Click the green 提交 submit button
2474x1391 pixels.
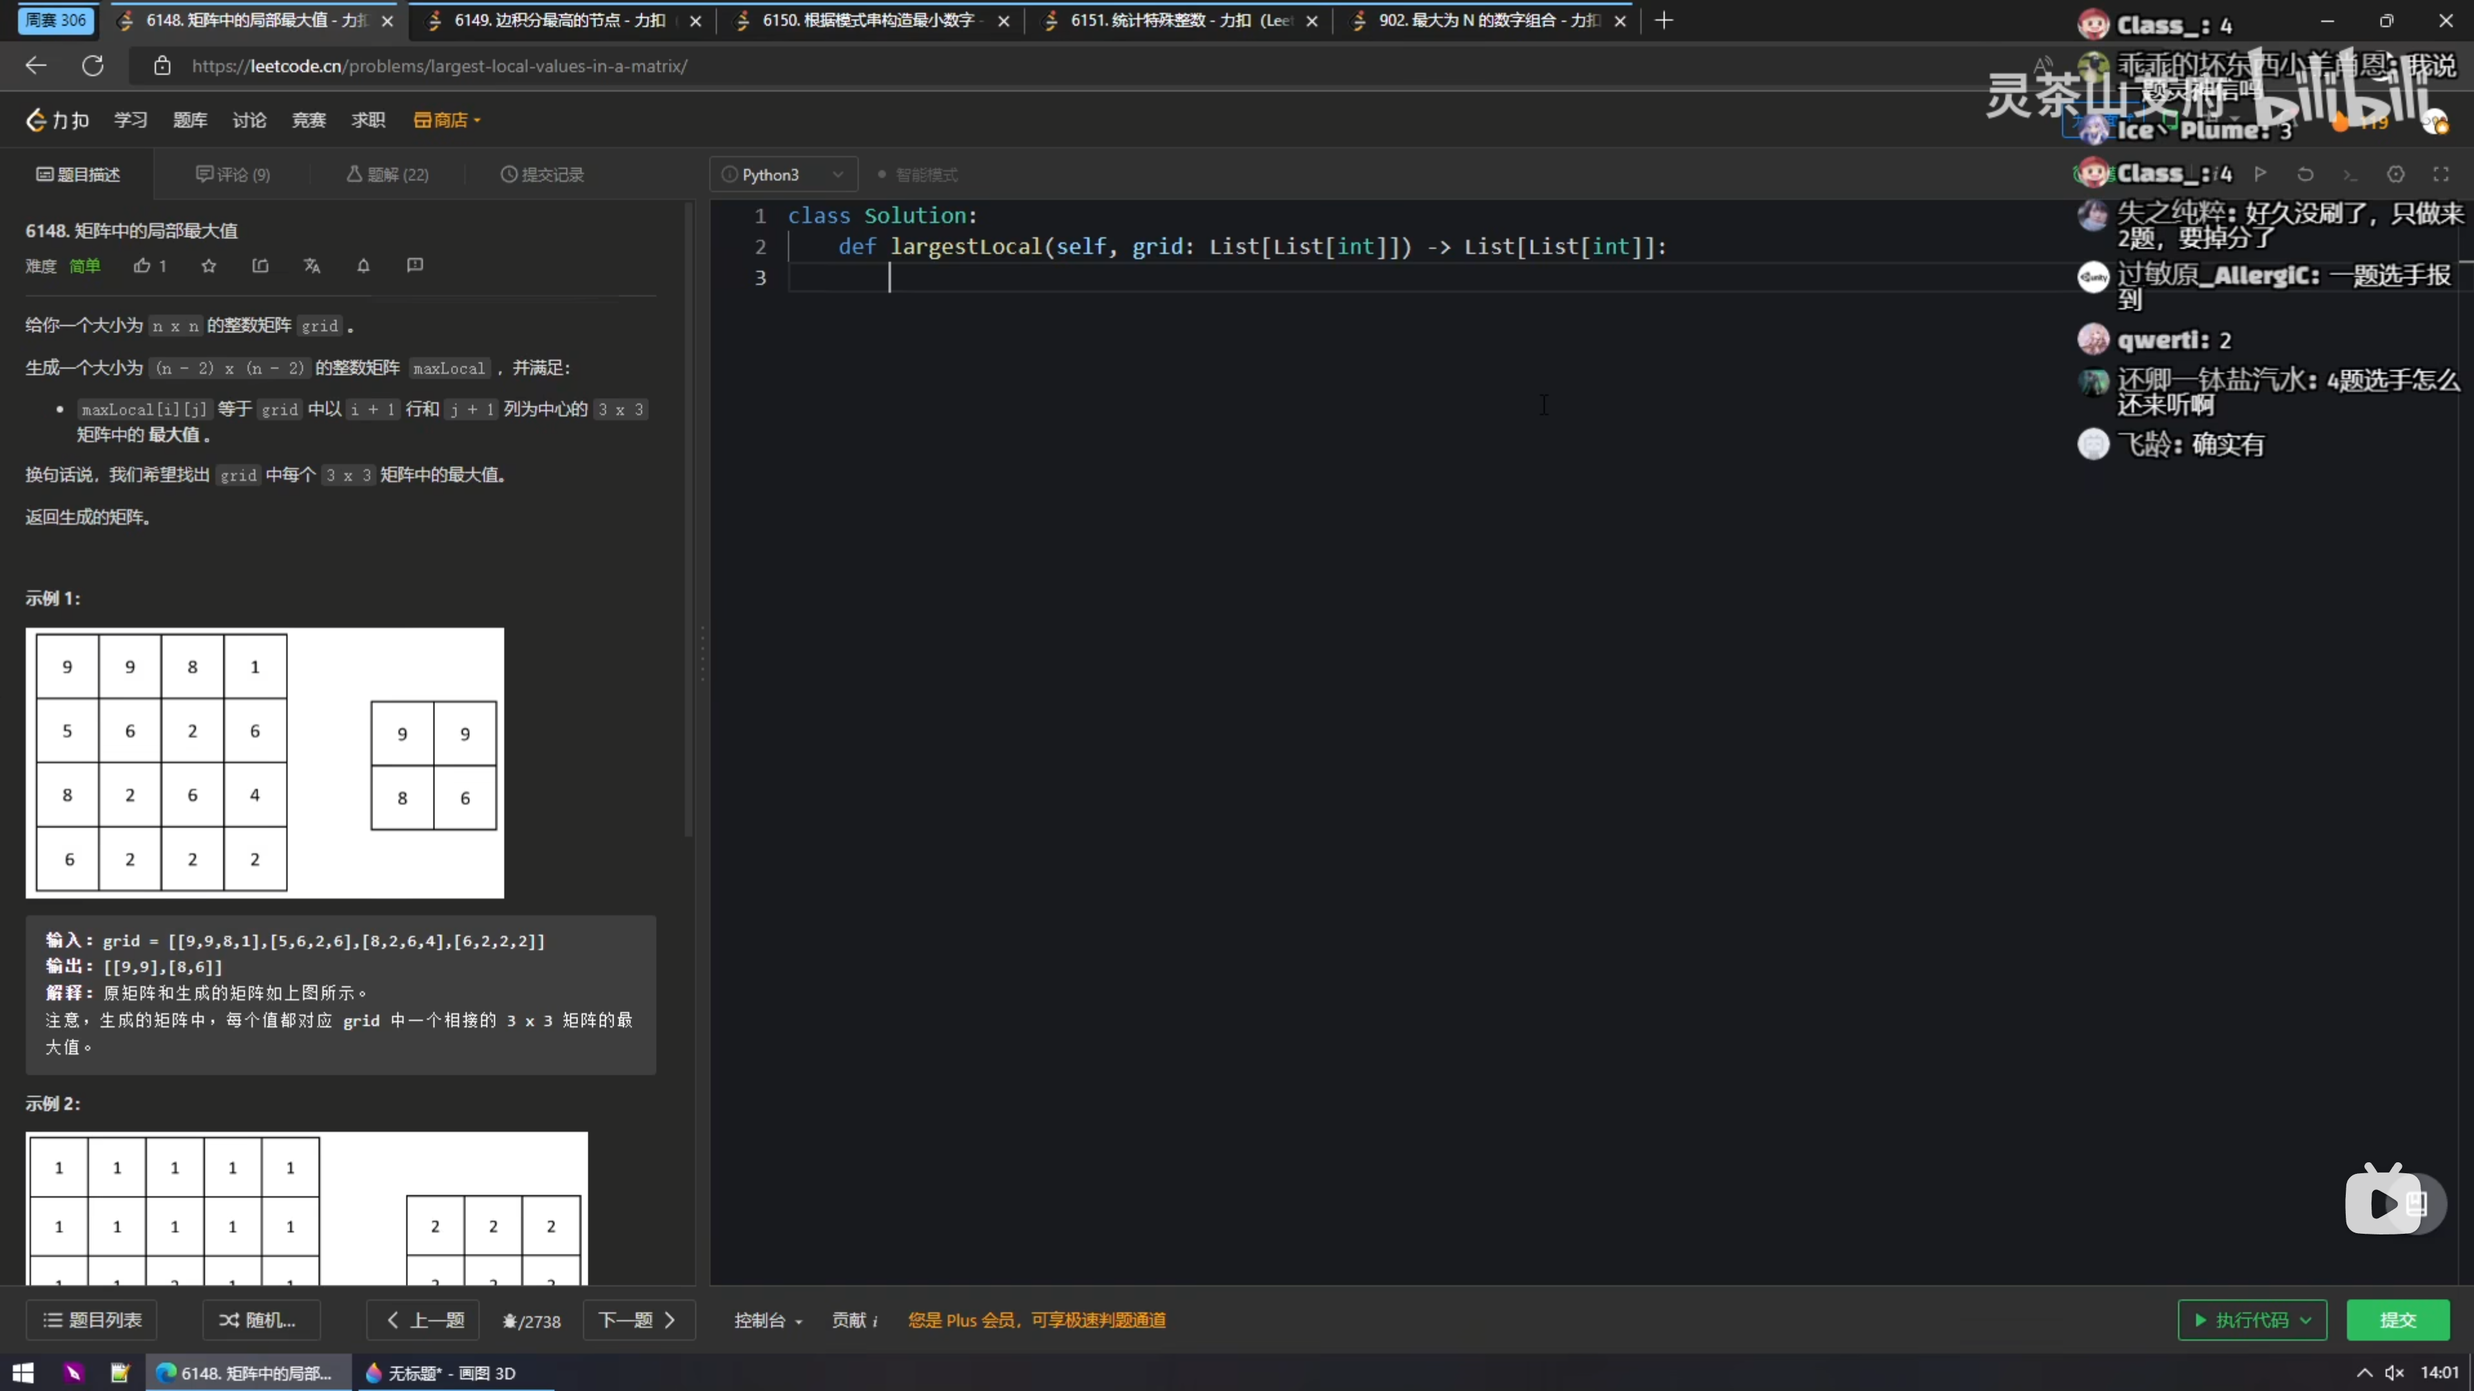2397,1320
